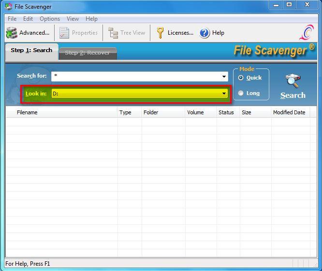The image size is (322, 271).
Task: Switch to Step 2: Recover tab
Action: coord(88,53)
